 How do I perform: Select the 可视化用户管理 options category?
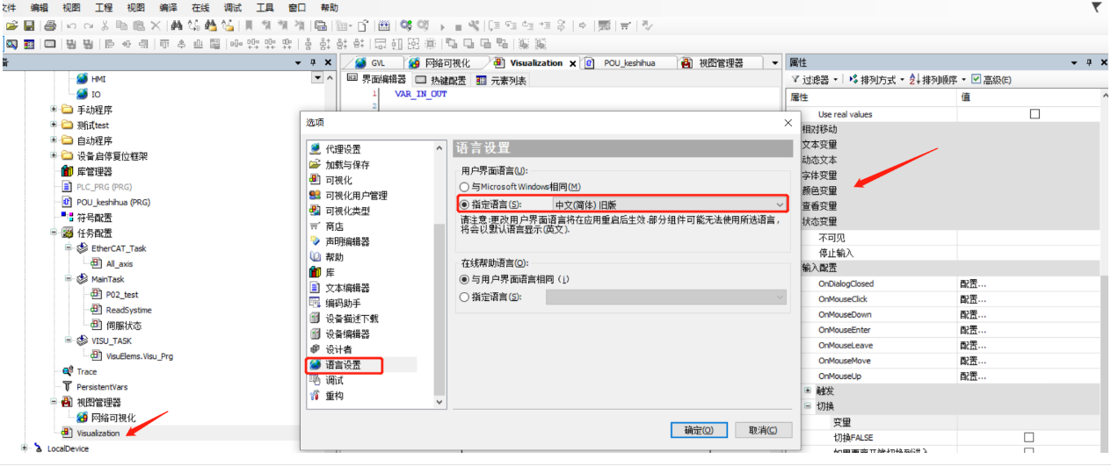pos(356,196)
